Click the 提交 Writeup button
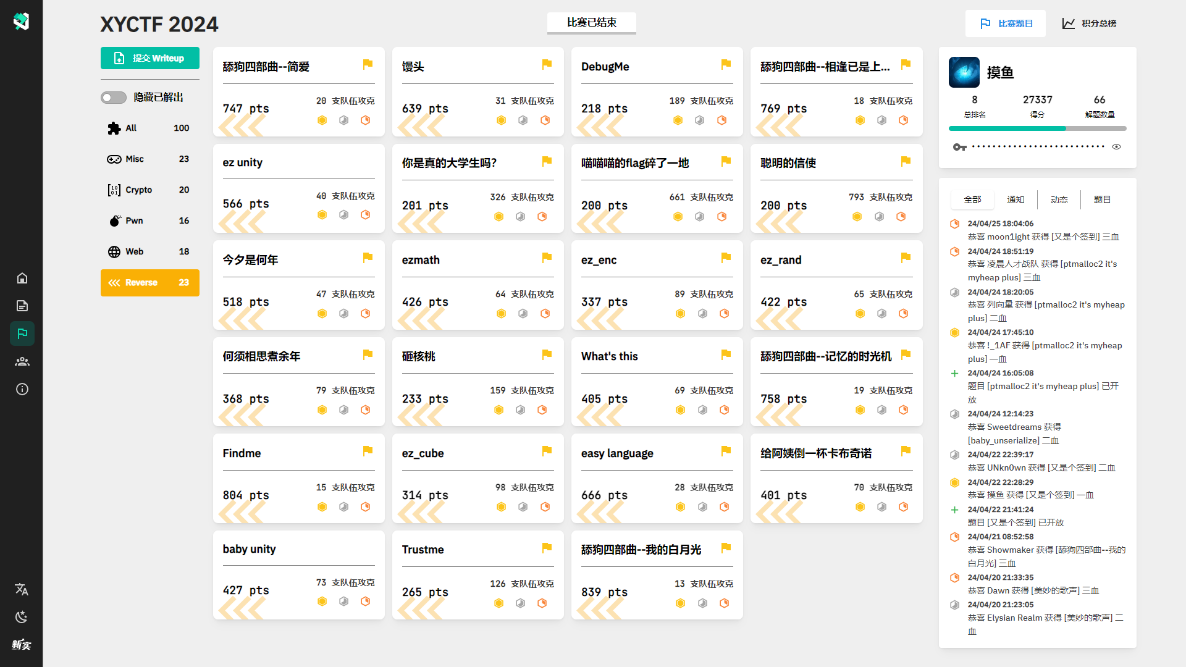 150,58
